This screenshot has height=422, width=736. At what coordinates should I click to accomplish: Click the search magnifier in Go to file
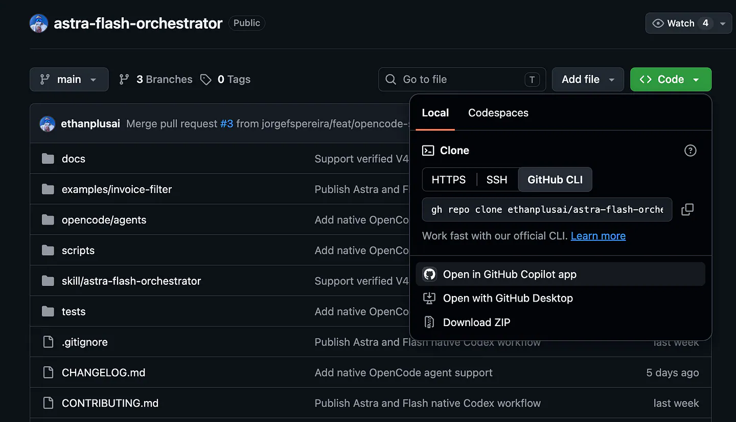coord(391,79)
